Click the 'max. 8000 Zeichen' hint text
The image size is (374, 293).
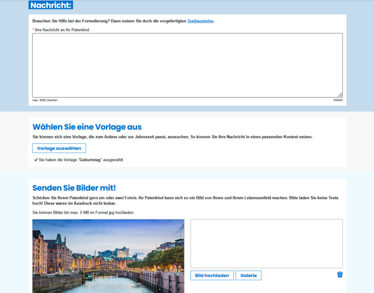coord(45,100)
